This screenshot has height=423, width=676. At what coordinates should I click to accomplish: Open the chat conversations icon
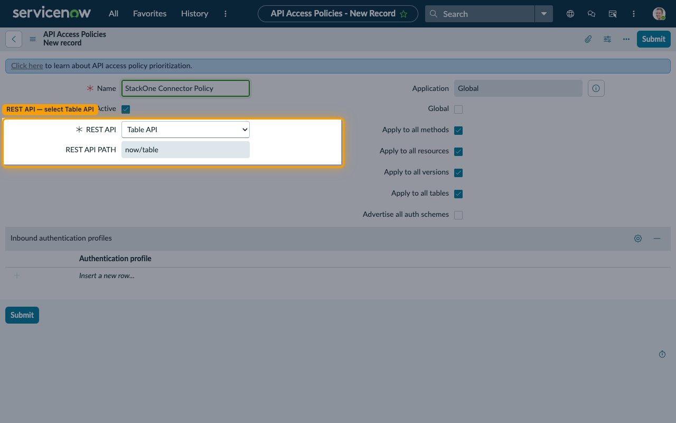point(591,14)
